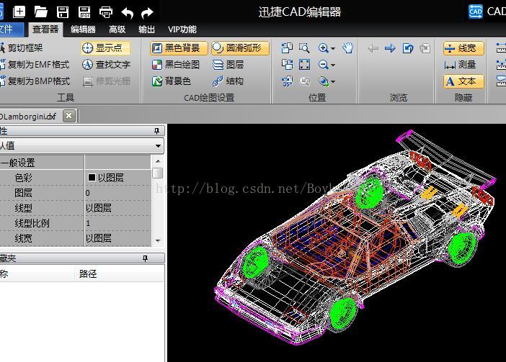Click rotate 35° angle icon
This screenshot has height=362, width=506.
coord(287,81)
